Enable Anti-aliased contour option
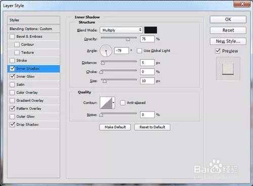 tap(122, 103)
